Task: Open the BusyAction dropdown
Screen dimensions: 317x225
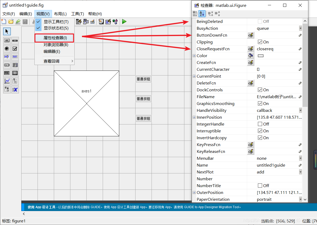Action: click(300, 28)
